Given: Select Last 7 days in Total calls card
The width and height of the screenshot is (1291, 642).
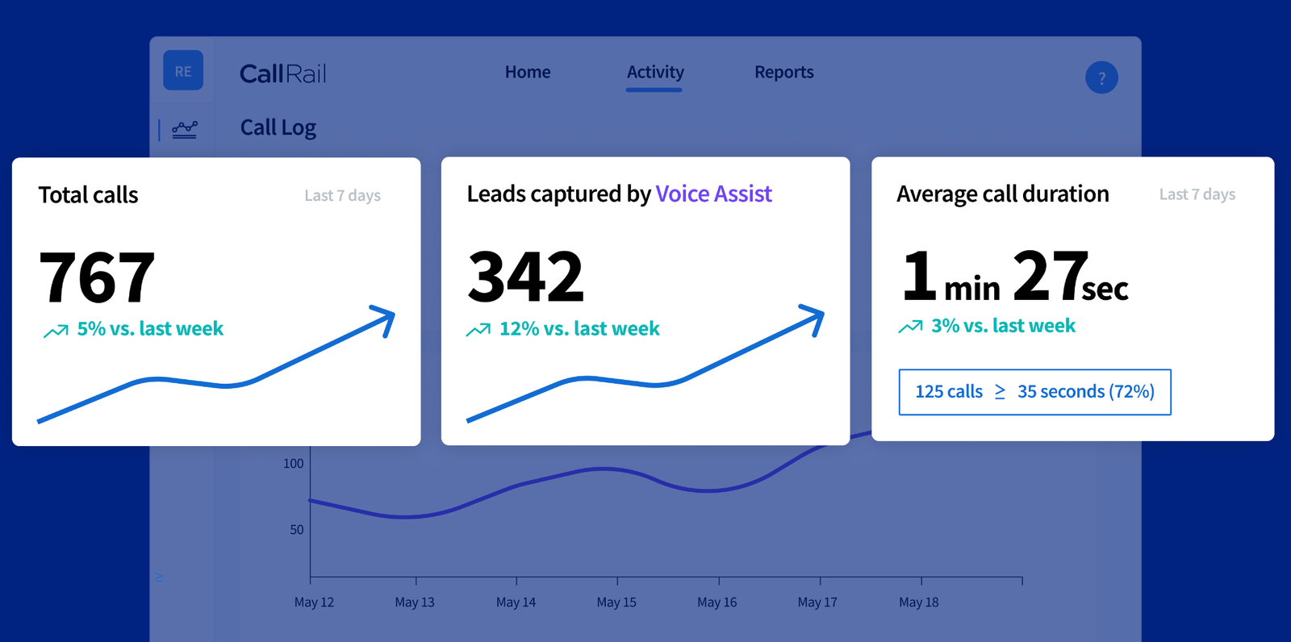Looking at the screenshot, I should [343, 195].
